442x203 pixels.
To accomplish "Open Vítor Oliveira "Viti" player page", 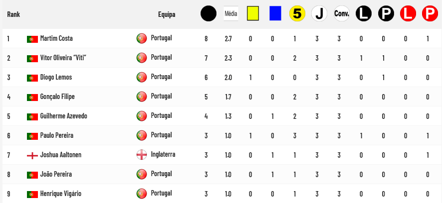I will click(63, 58).
